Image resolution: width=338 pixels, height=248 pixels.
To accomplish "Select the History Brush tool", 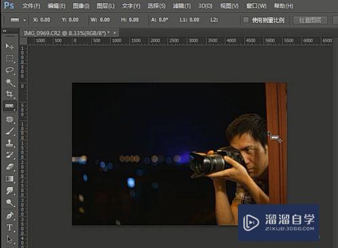I will coord(9,155).
